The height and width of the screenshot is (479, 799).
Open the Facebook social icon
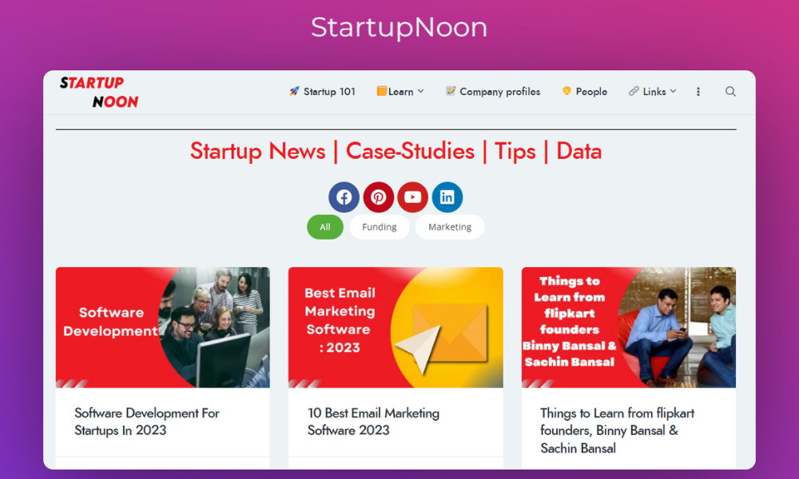pyautogui.click(x=344, y=197)
